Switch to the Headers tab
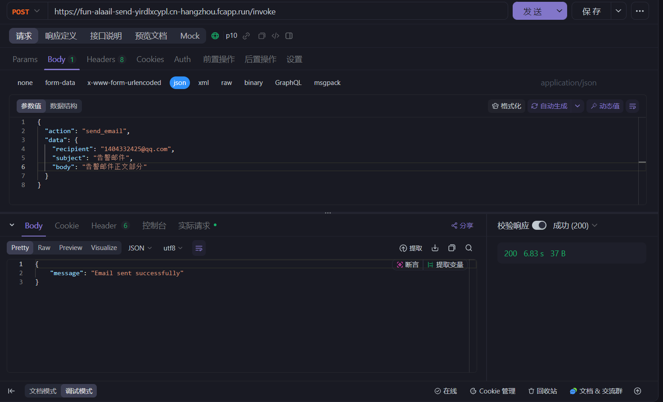Image resolution: width=663 pixels, height=402 pixels. pyautogui.click(x=106, y=59)
